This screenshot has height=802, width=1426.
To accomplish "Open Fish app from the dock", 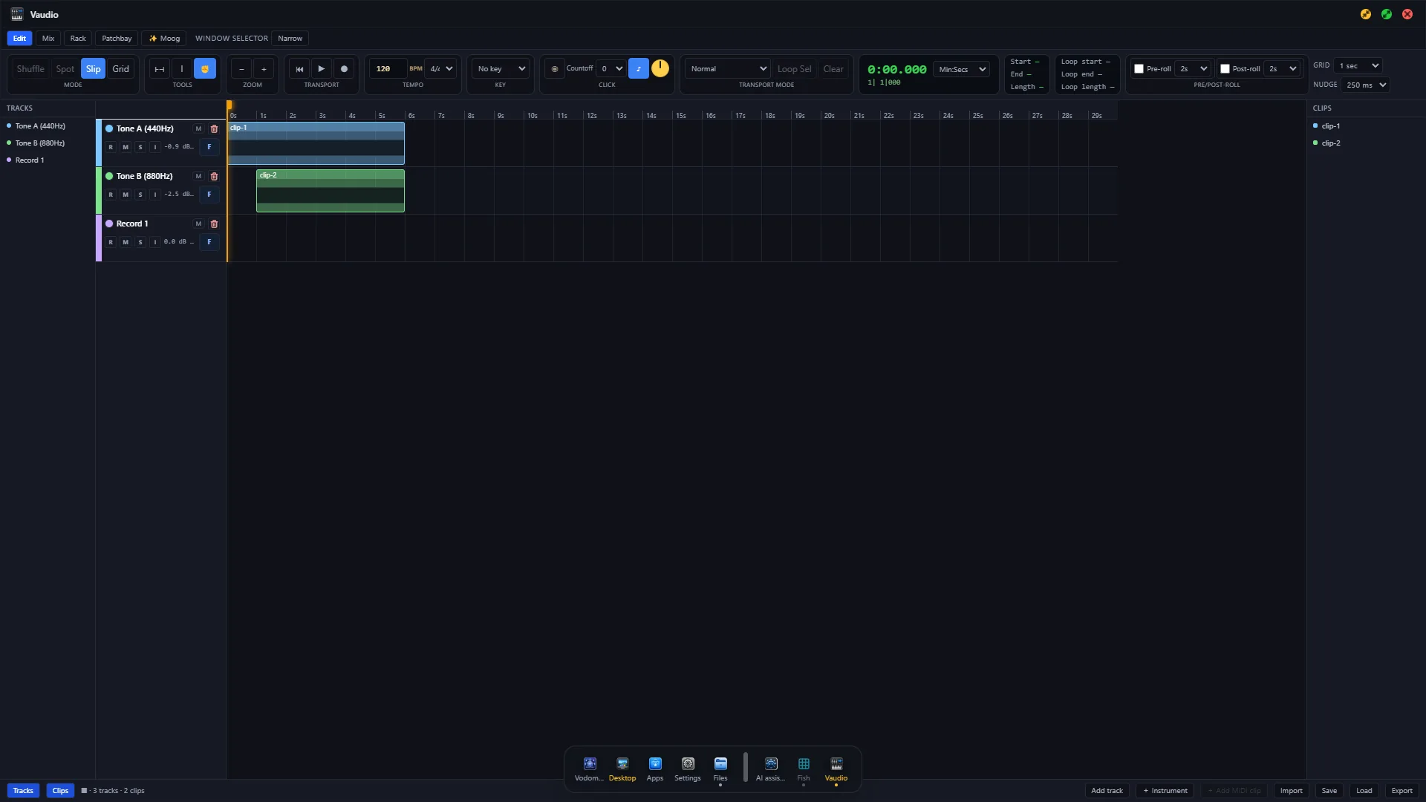I will 804,769.
